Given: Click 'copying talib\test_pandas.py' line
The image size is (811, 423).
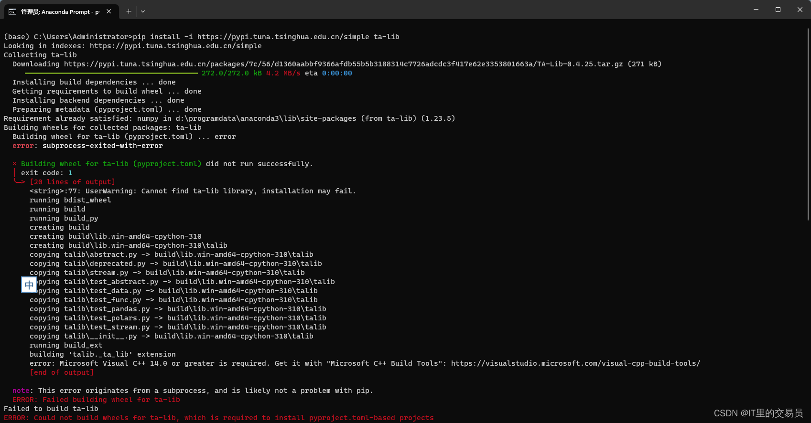Looking at the screenshot, I should pyautogui.click(x=178, y=309).
